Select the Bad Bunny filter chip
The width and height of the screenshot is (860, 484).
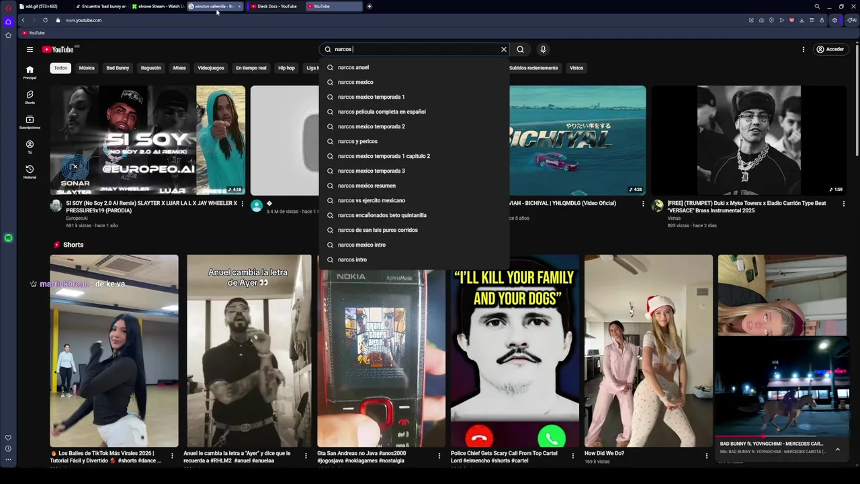point(118,68)
